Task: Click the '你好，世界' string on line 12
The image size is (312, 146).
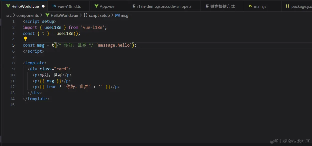Action: point(77,87)
